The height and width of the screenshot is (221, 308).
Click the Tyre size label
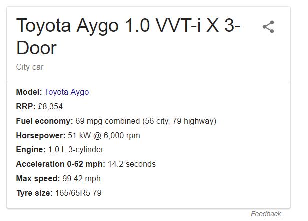pyautogui.click(x=34, y=193)
